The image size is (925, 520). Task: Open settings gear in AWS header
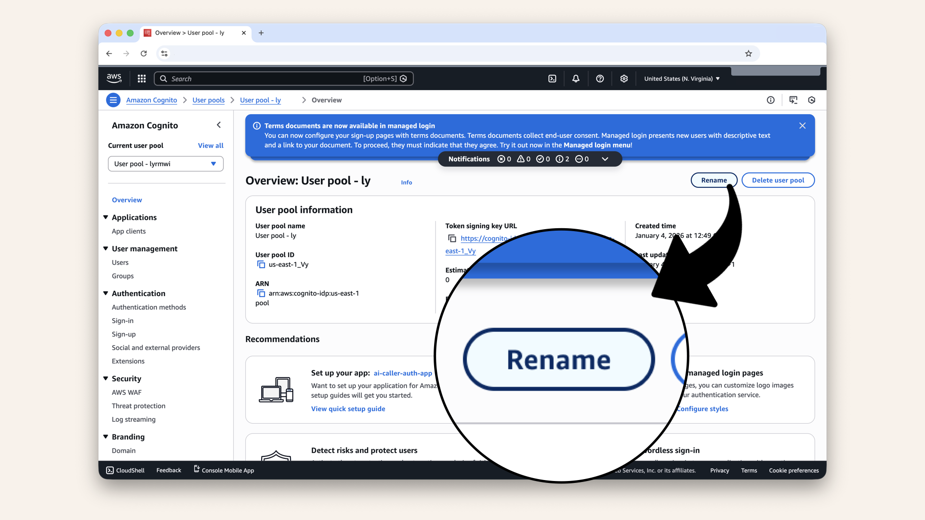(x=624, y=78)
